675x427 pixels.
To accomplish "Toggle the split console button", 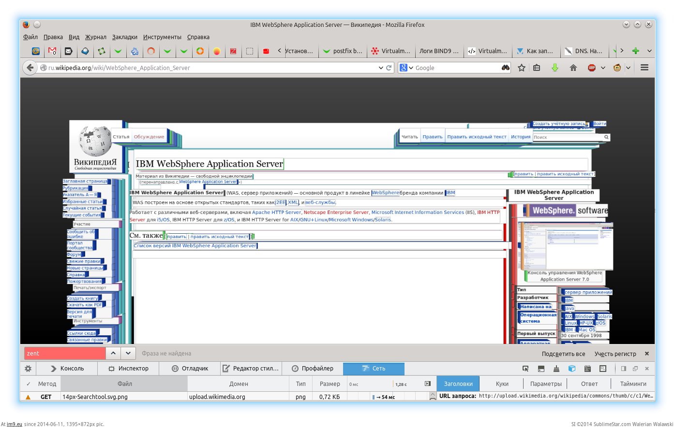I will point(541,368).
